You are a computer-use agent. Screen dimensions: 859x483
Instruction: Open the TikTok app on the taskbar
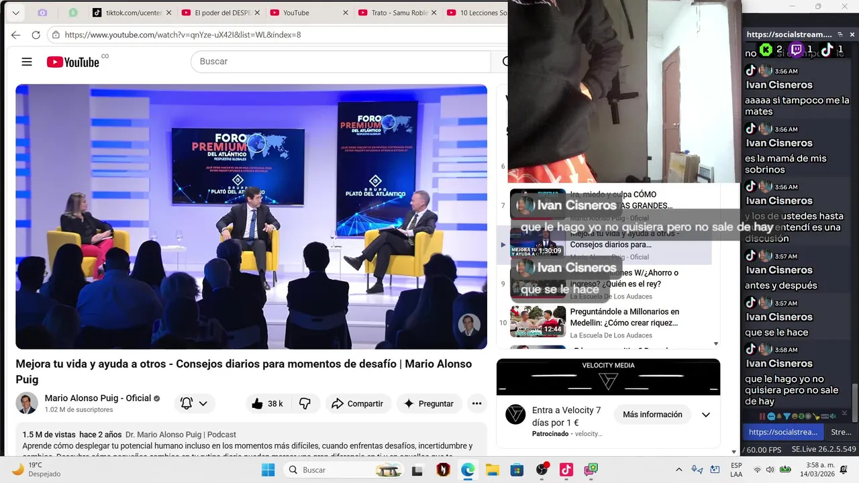pyautogui.click(x=566, y=470)
